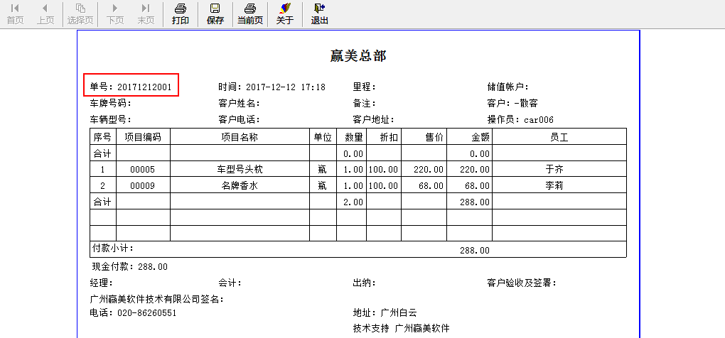Click the operator value car006
This screenshot has width=725, height=338.
click(x=539, y=120)
